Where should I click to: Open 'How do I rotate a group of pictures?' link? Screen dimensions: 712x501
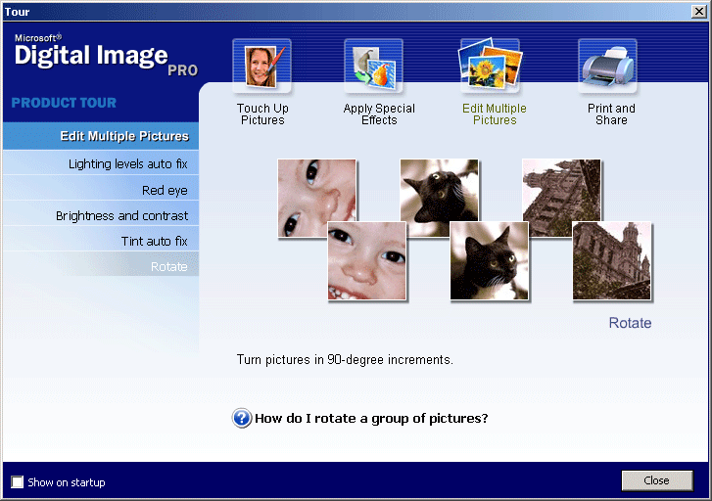coord(371,418)
